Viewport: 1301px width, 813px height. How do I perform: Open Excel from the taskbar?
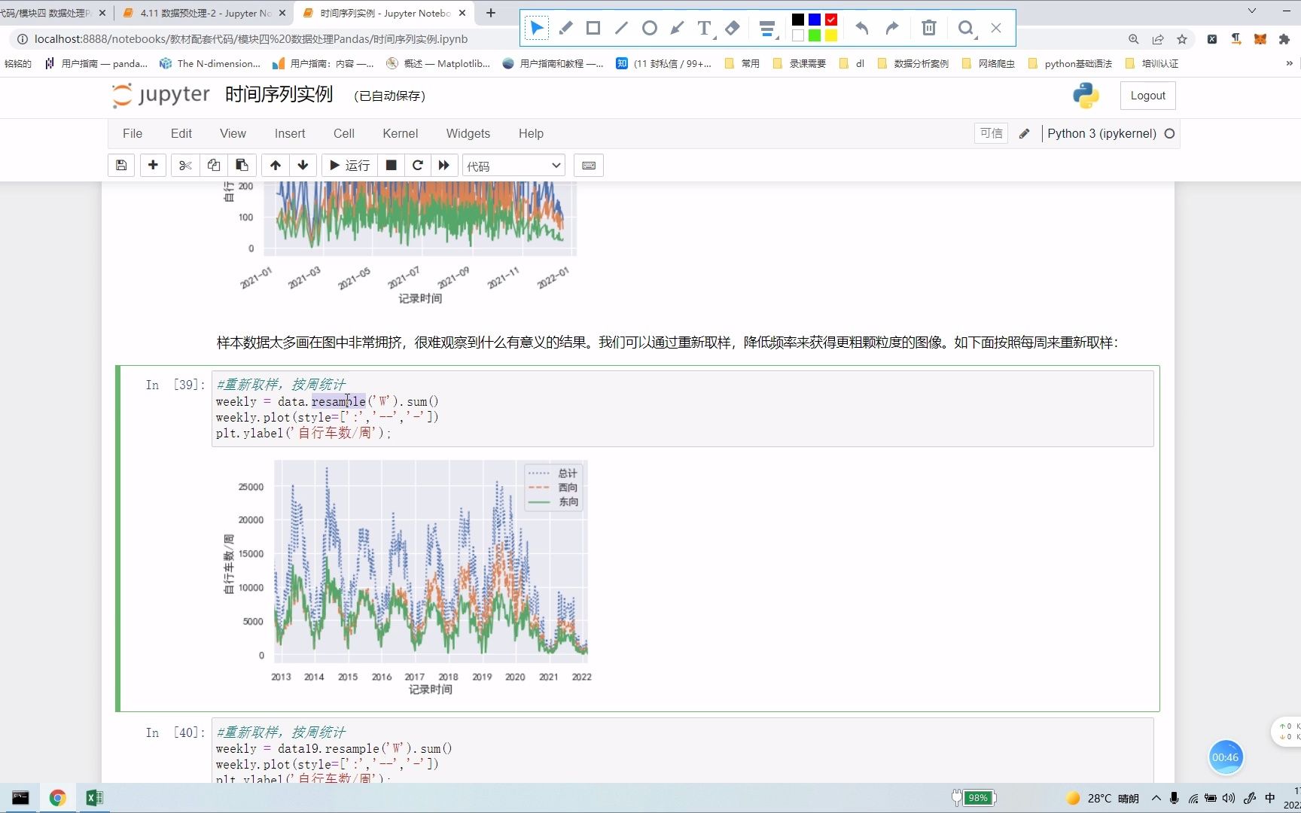pyautogui.click(x=94, y=798)
